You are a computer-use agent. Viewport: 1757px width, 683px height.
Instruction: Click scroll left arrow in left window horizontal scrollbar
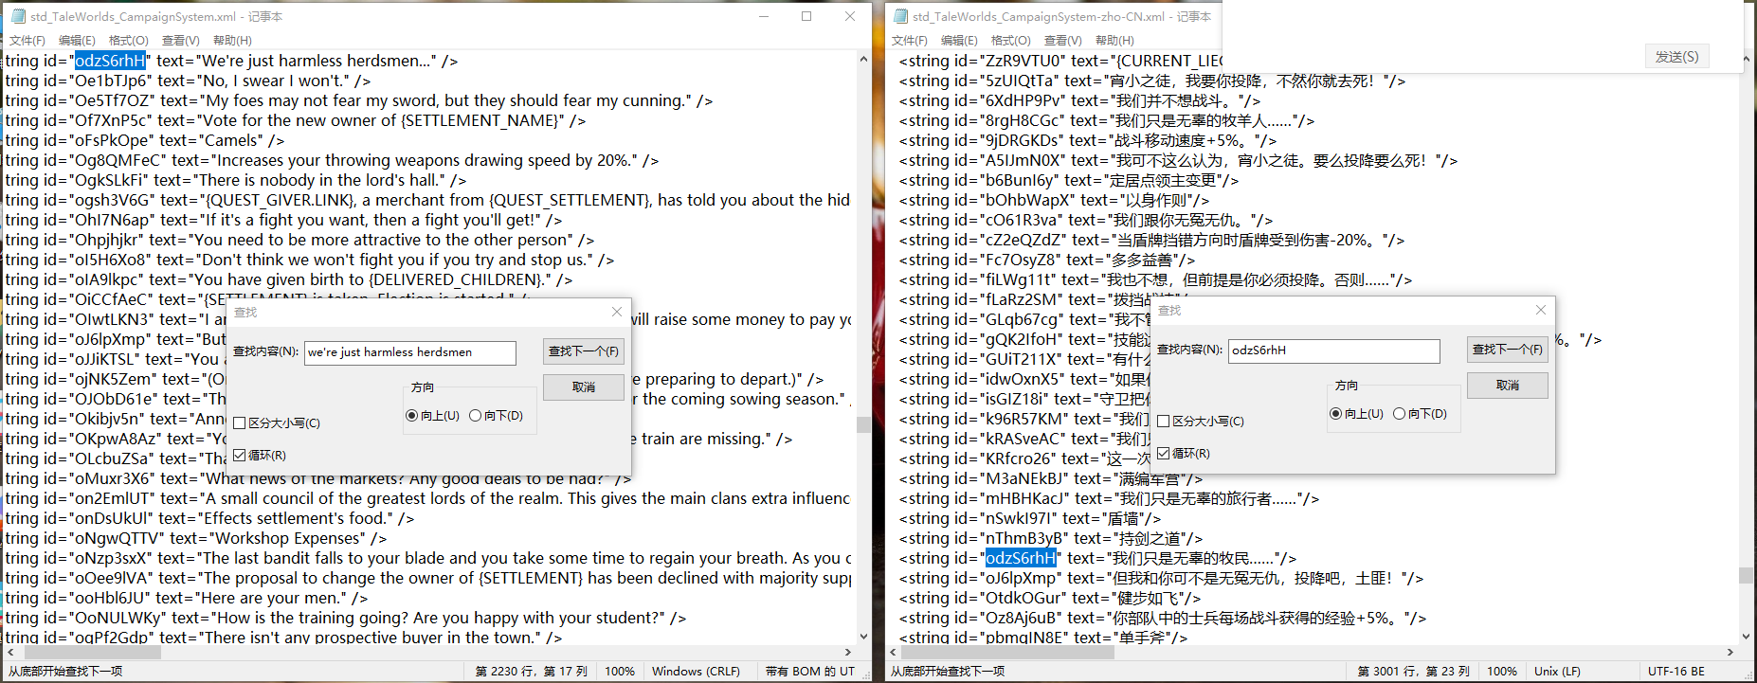tap(9, 652)
